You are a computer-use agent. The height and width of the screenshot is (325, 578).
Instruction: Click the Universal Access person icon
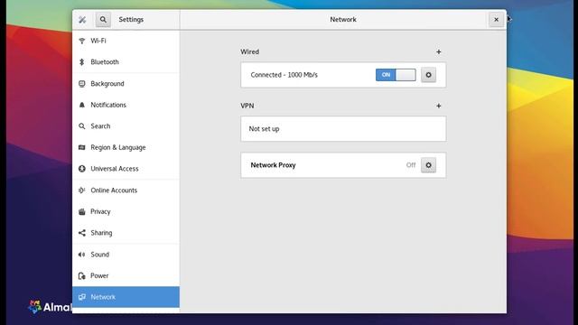[82, 169]
